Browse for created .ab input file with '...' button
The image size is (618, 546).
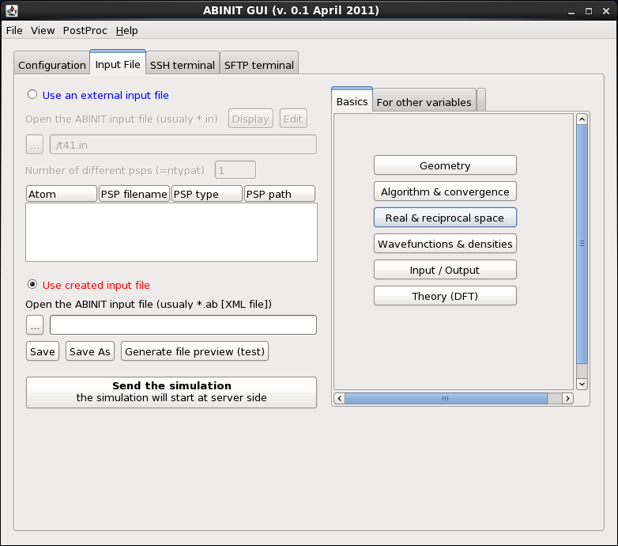(35, 324)
